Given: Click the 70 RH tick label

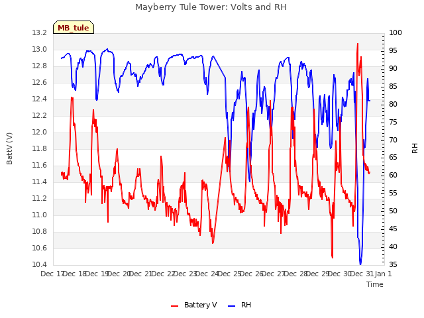Looking at the screenshot, I should tap(393, 140).
